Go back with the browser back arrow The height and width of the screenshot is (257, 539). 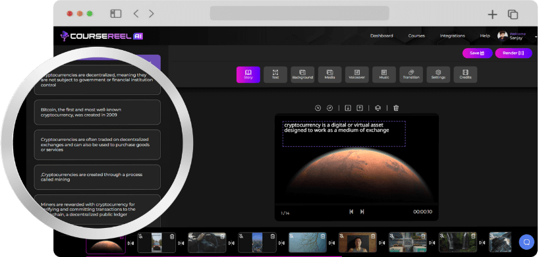point(136,14)
